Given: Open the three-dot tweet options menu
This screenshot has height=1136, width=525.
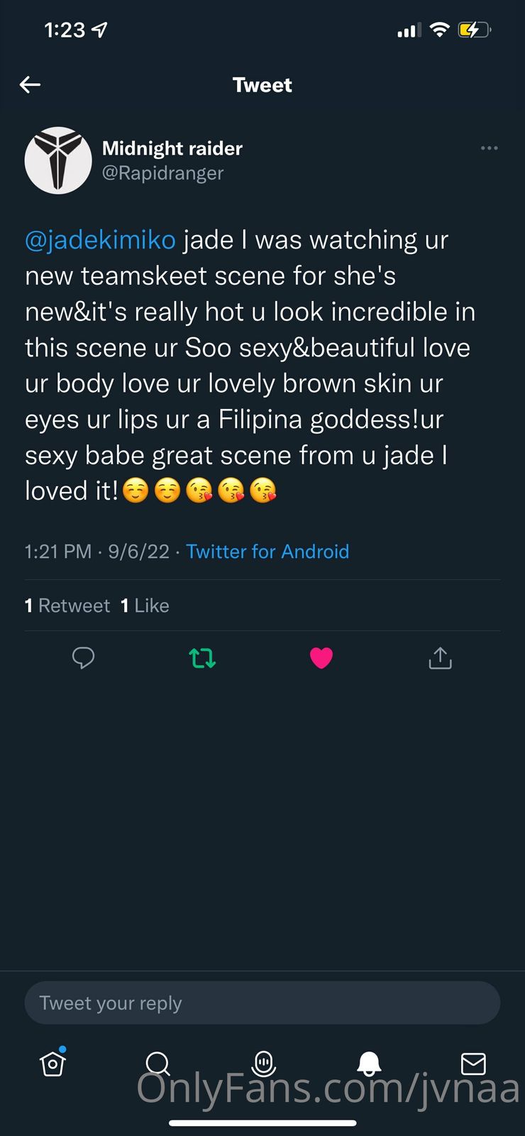Looking at the screenshot, I should tap(489, 148).
